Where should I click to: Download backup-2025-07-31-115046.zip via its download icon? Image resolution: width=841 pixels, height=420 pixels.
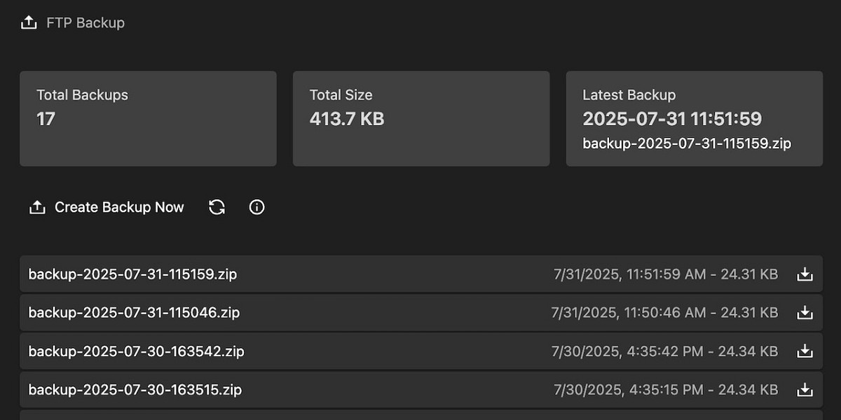pyautogui.click(x=805, y=313)
